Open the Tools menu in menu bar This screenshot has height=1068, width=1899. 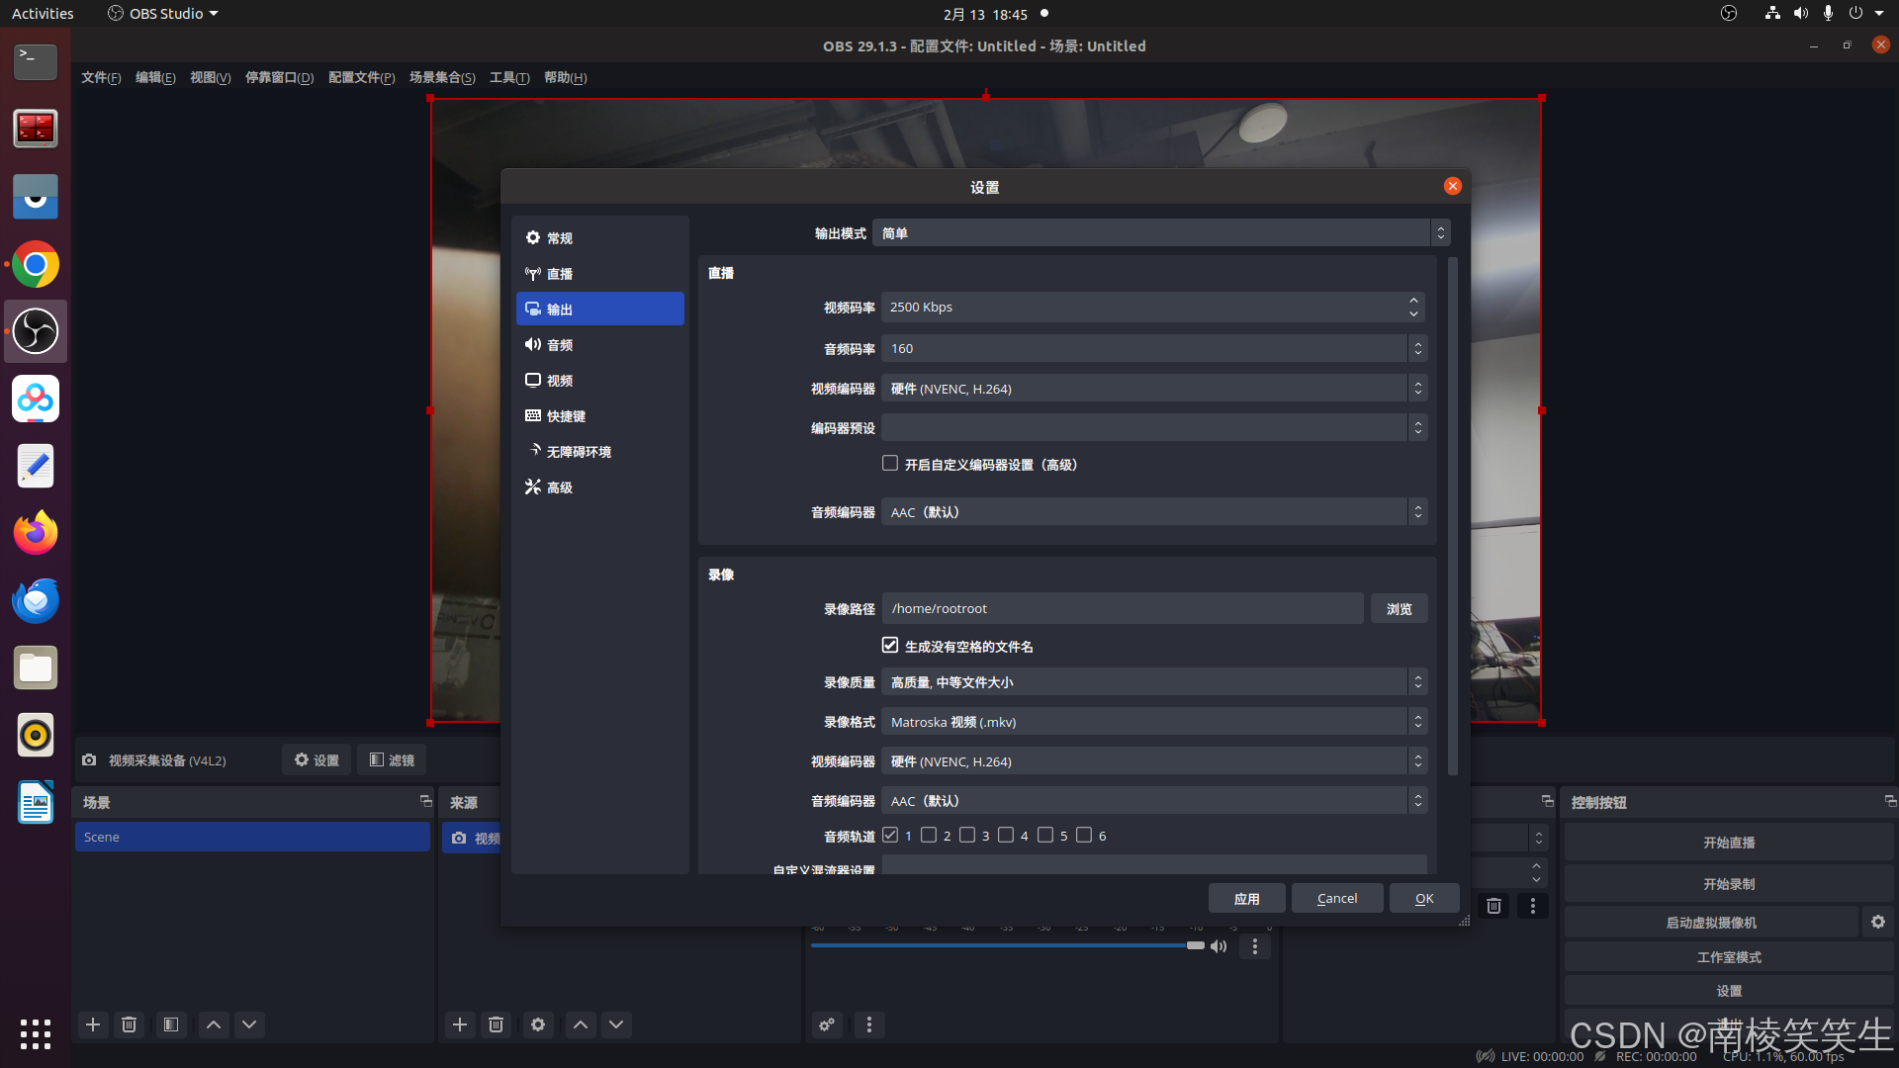click(509, 77)
